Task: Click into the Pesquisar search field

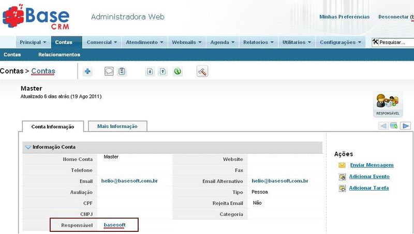Action: 396,42
